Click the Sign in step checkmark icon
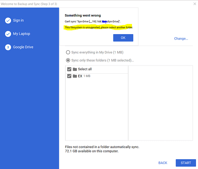 coord(8,21)
